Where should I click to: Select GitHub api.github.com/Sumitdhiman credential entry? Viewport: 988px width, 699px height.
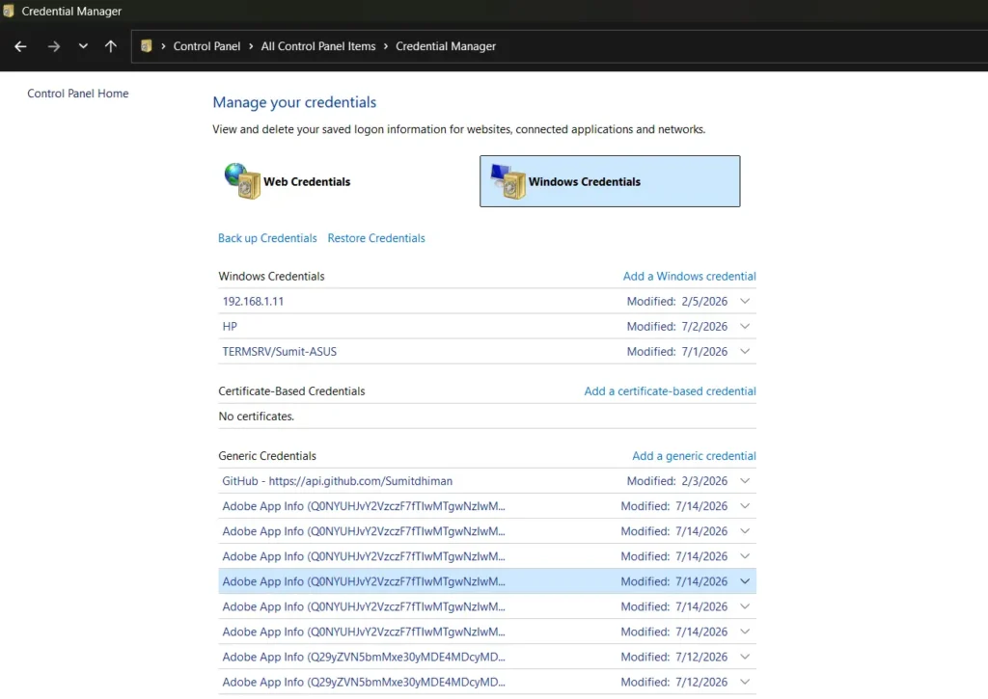337,480
